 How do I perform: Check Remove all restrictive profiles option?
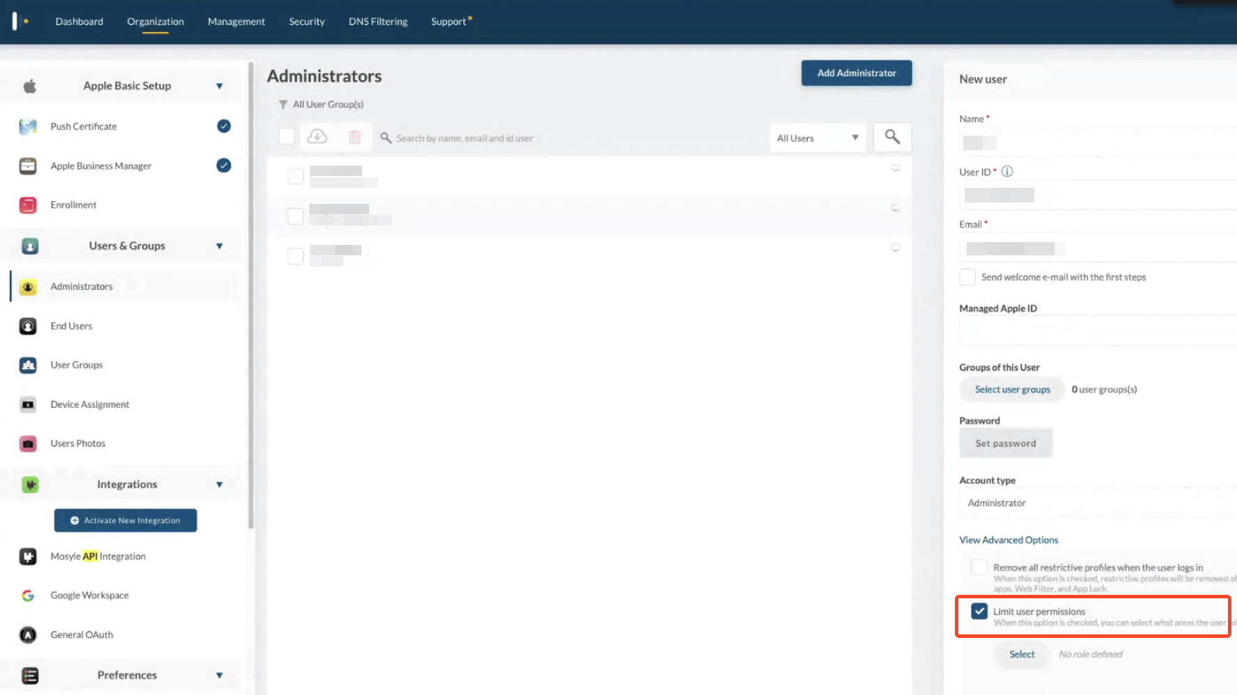979,568
